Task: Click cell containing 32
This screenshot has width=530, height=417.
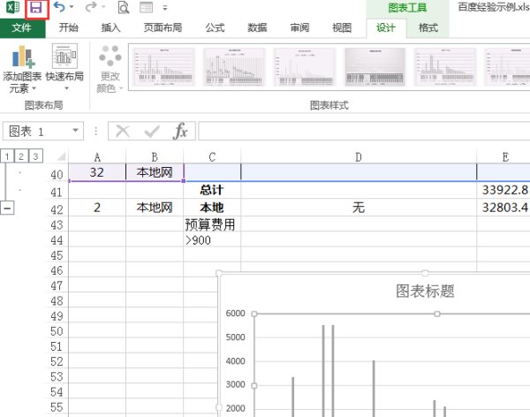Action: pyautogui.click(x=97, y=172)
